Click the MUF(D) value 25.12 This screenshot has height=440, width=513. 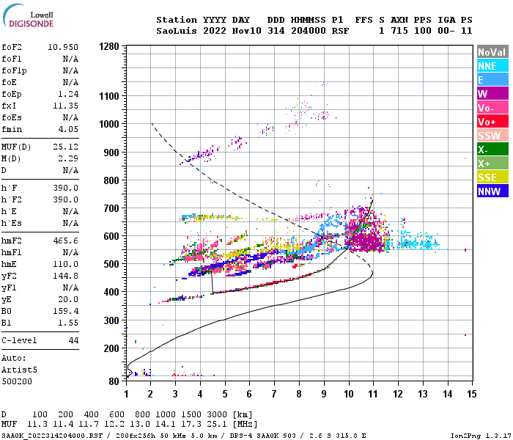[66, 147]
